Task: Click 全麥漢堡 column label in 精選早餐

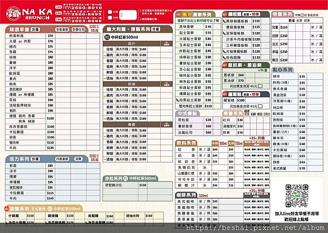Action: 62,30
